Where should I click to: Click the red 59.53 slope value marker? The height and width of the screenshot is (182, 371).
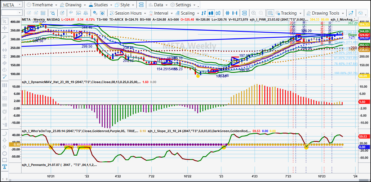coord(364,137)
